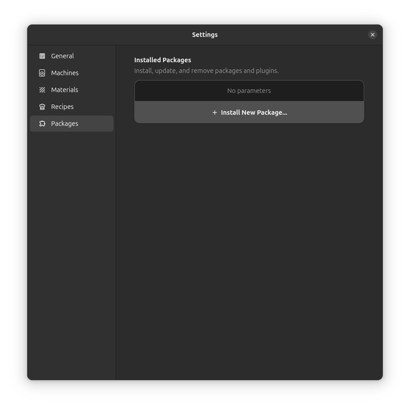Click the Settings title bar
The width and height of the screenshot is (410, 410).
coord(205,35)
